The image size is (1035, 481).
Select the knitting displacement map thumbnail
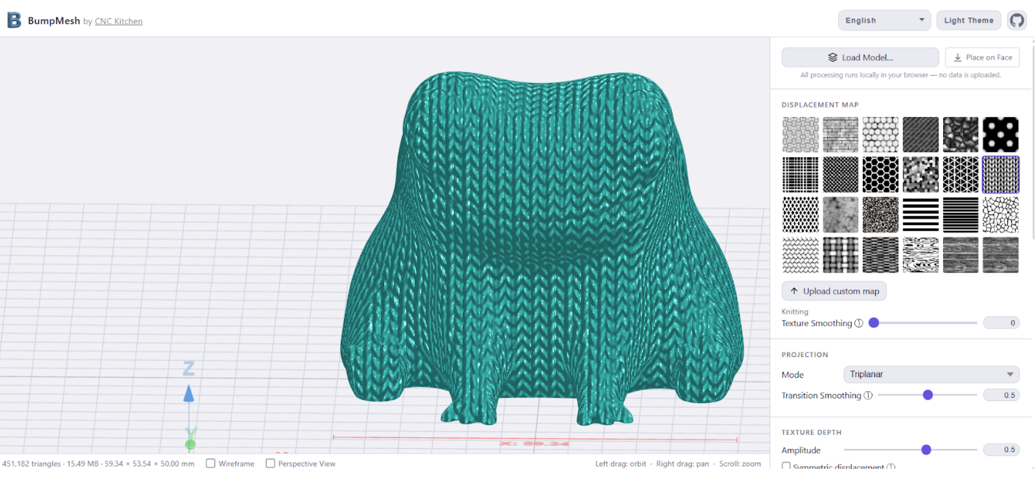point(1000,175)
